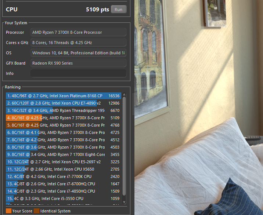This screenshot has height=215, width=263.
Task: Select the Processor field showing AMD Ryzen 7 3700X
Action: (x=78, y=32)
